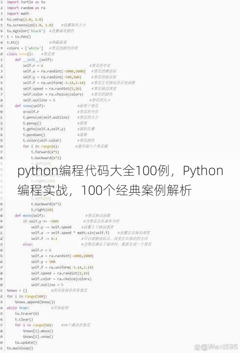Viewport: 240px width, 353px height.
Task: Select the 'Snows = []' line
Action: 17,291
